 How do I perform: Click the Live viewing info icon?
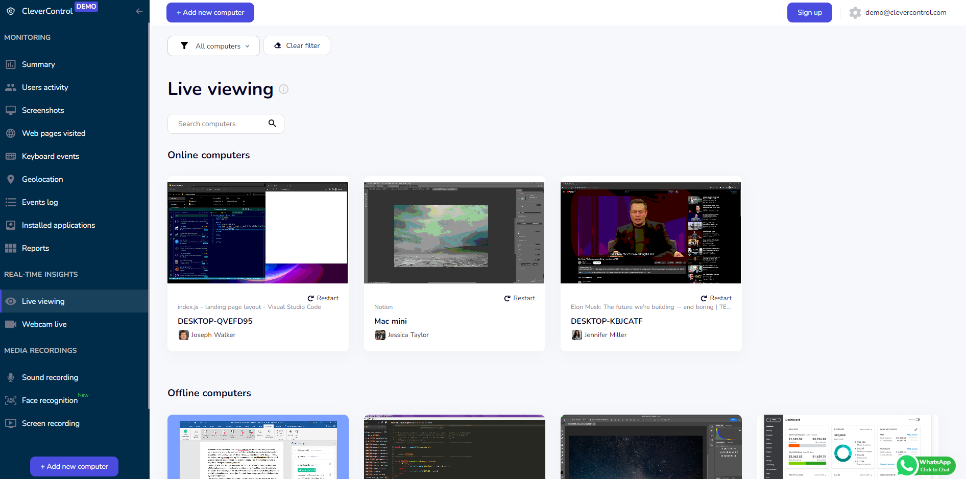pos(284,89)
